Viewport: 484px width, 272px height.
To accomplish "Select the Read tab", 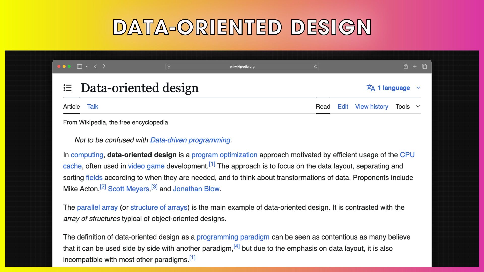I will [323, 107].
